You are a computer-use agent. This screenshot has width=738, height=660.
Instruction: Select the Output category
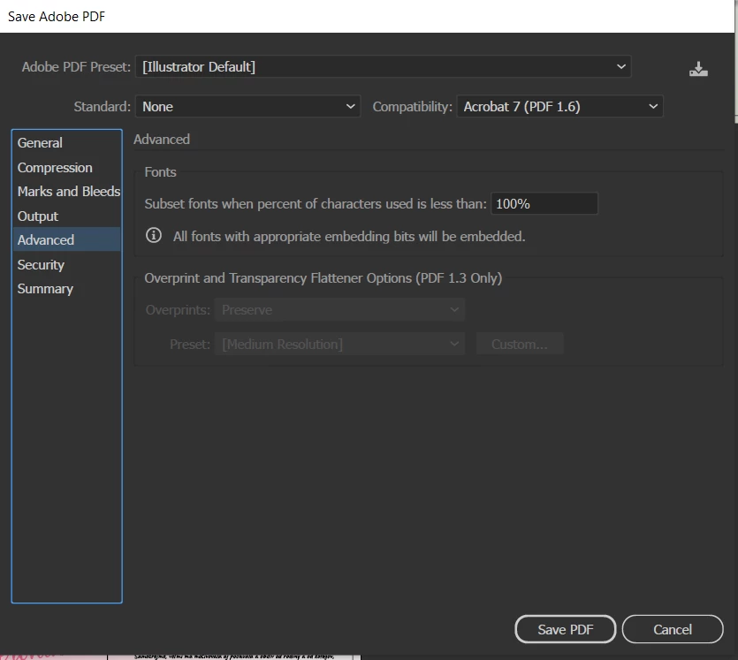[66, 216]
